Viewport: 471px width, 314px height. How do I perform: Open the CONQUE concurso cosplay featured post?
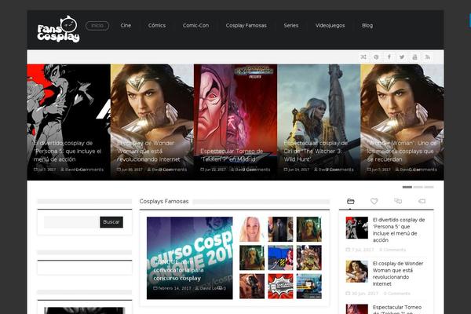tap(189, 258)
